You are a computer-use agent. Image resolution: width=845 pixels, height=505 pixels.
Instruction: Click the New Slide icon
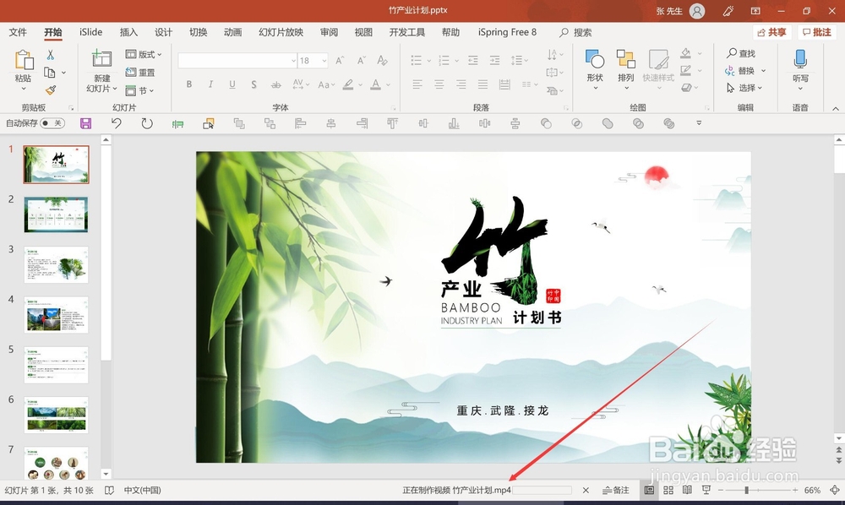[x=101, y=58]
